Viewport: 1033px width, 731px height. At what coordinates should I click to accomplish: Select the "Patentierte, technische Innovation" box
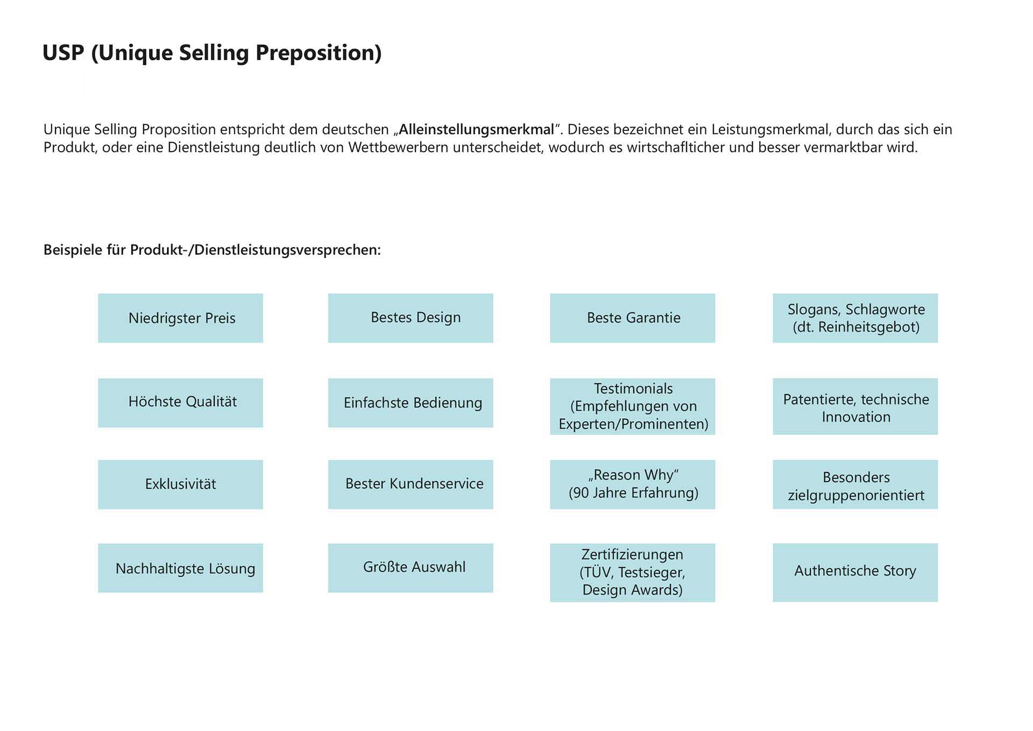(x=855, y=406)
